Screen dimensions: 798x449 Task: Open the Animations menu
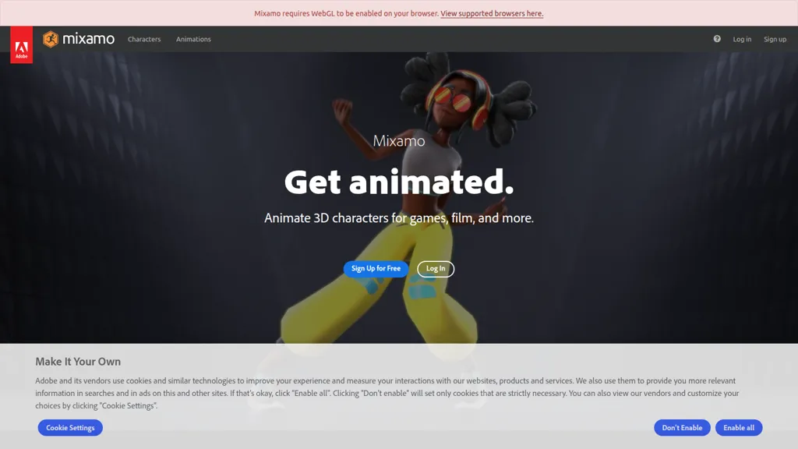pos(193,39)
